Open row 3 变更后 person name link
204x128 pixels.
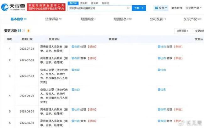pos(162,70)
